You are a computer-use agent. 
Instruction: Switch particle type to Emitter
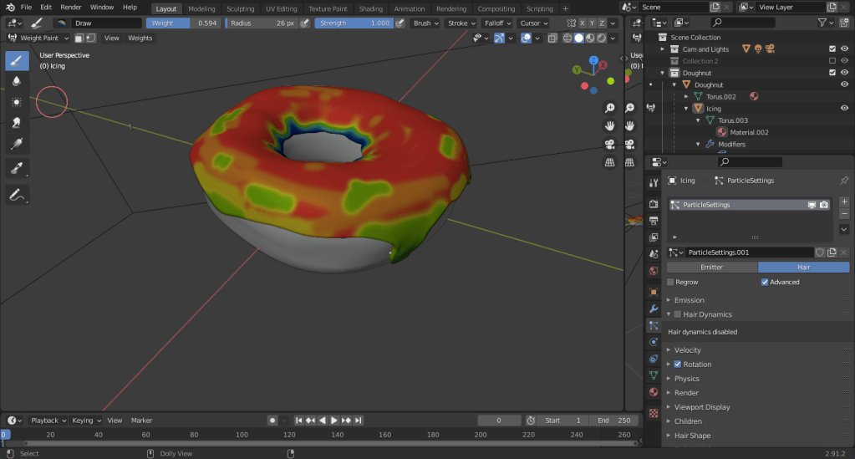pos(711,268)
